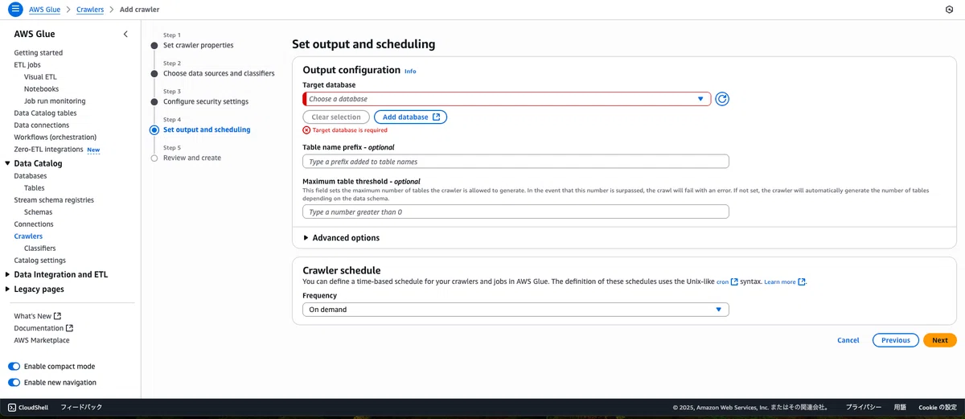Expand the Legacy pages section
The height and width of the screenshot is (419, 965).
7,289
